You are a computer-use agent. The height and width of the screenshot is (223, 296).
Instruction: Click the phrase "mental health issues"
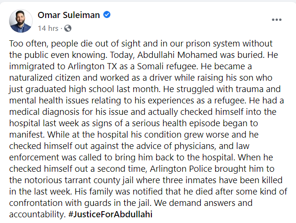coord(49,101)
